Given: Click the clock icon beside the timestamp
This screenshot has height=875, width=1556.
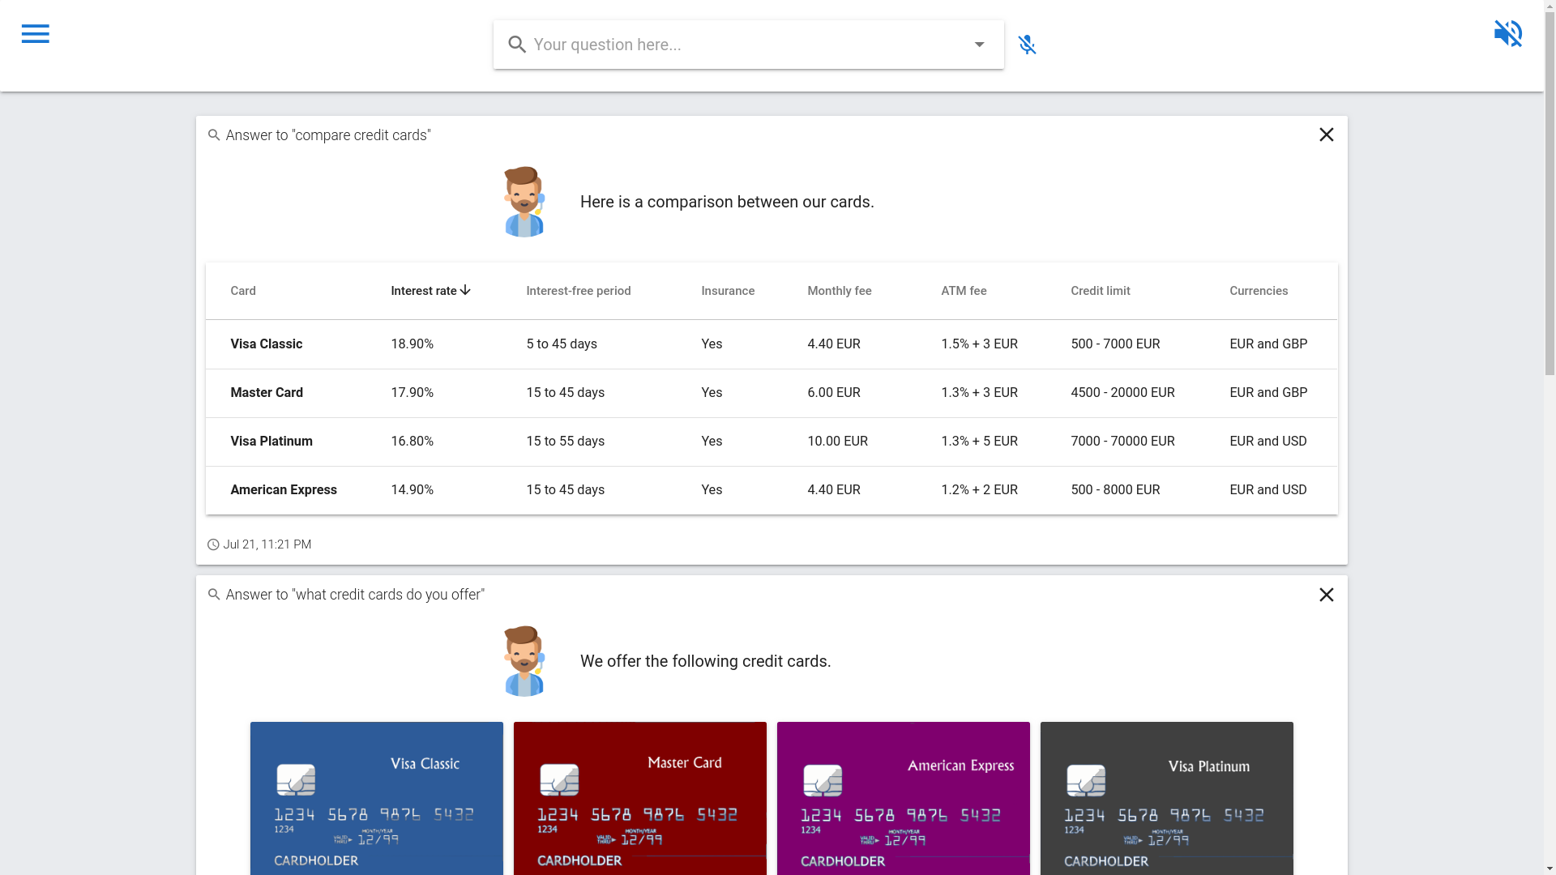Looking at the screenshot, I should point(213,545).
